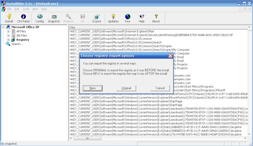Click the Analyze magnifier icon
253x146 pixels.
point(68,17)
